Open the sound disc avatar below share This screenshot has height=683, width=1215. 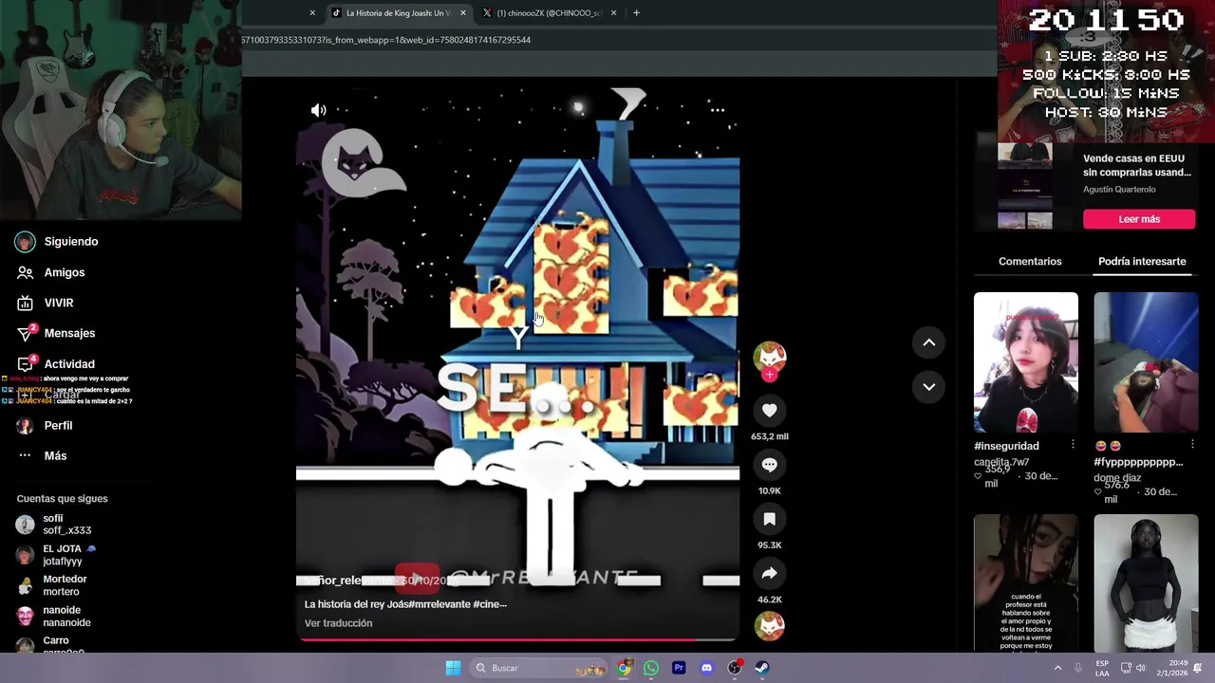point(770,626)
